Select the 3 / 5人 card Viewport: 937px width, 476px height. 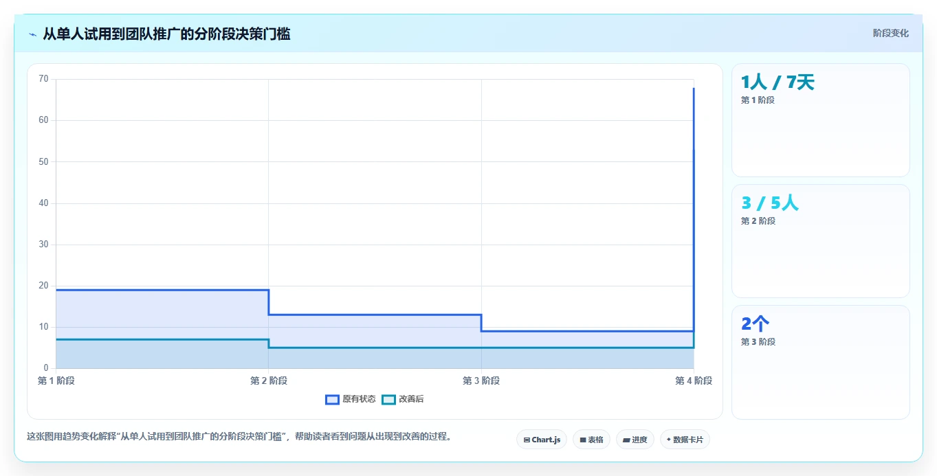(821, 241)
